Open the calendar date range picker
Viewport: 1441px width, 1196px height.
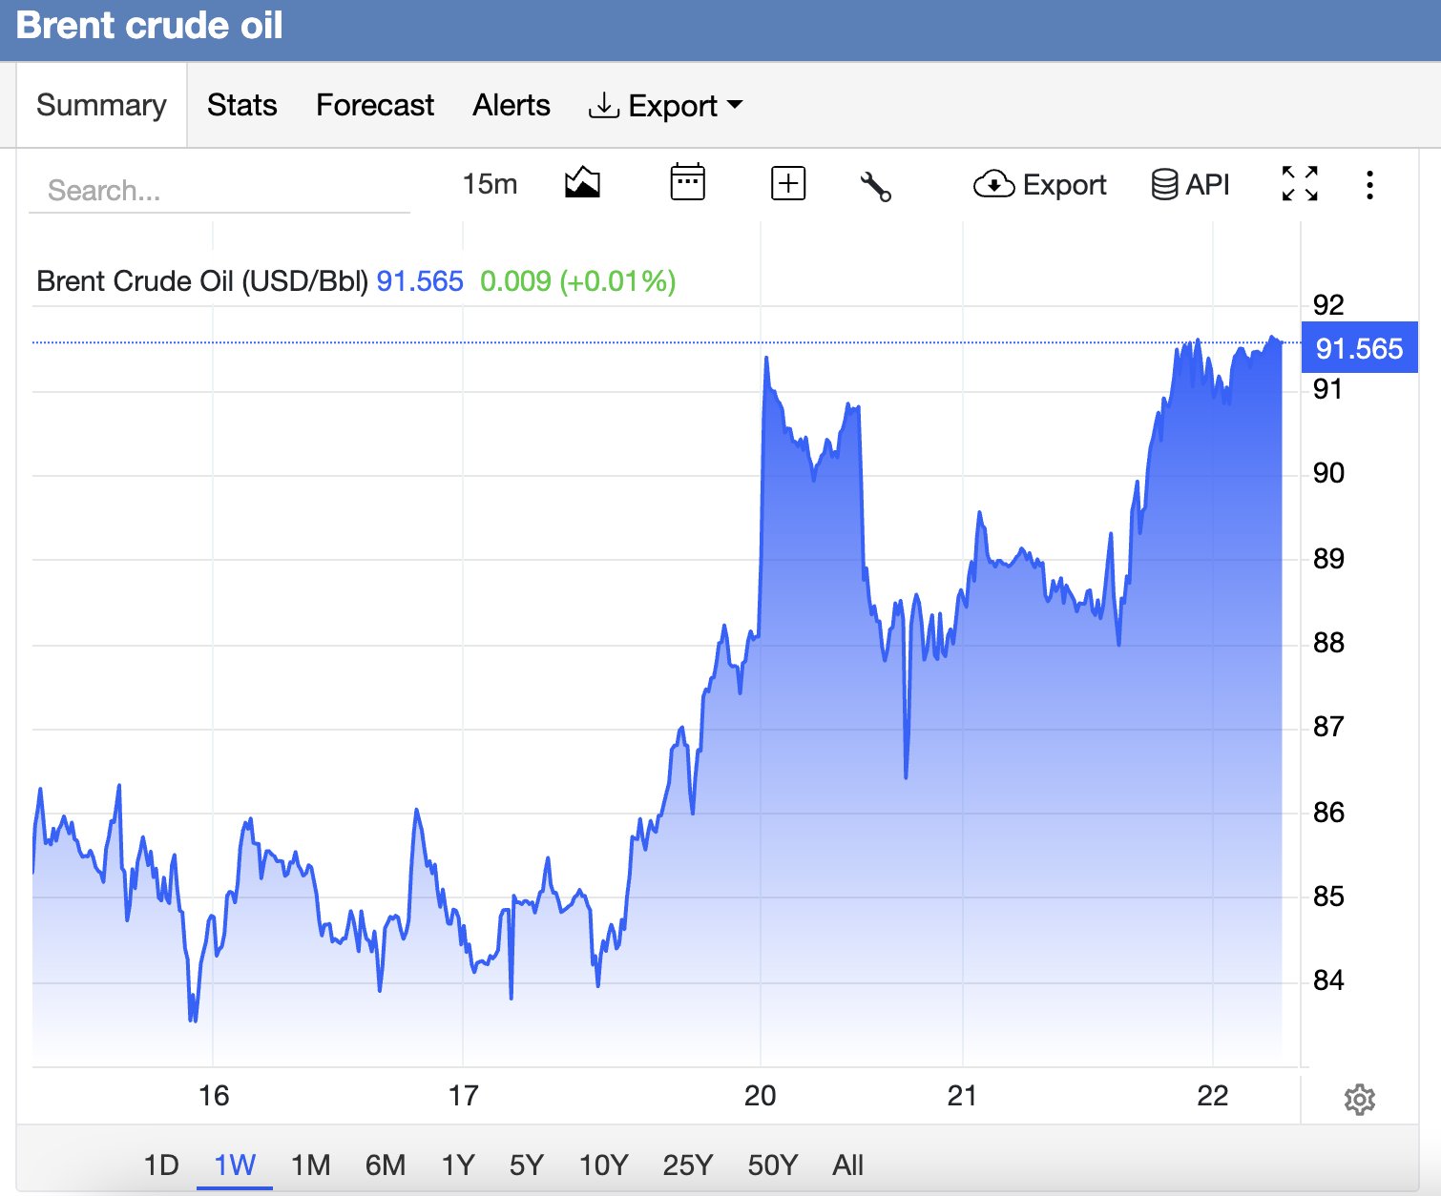687,183
